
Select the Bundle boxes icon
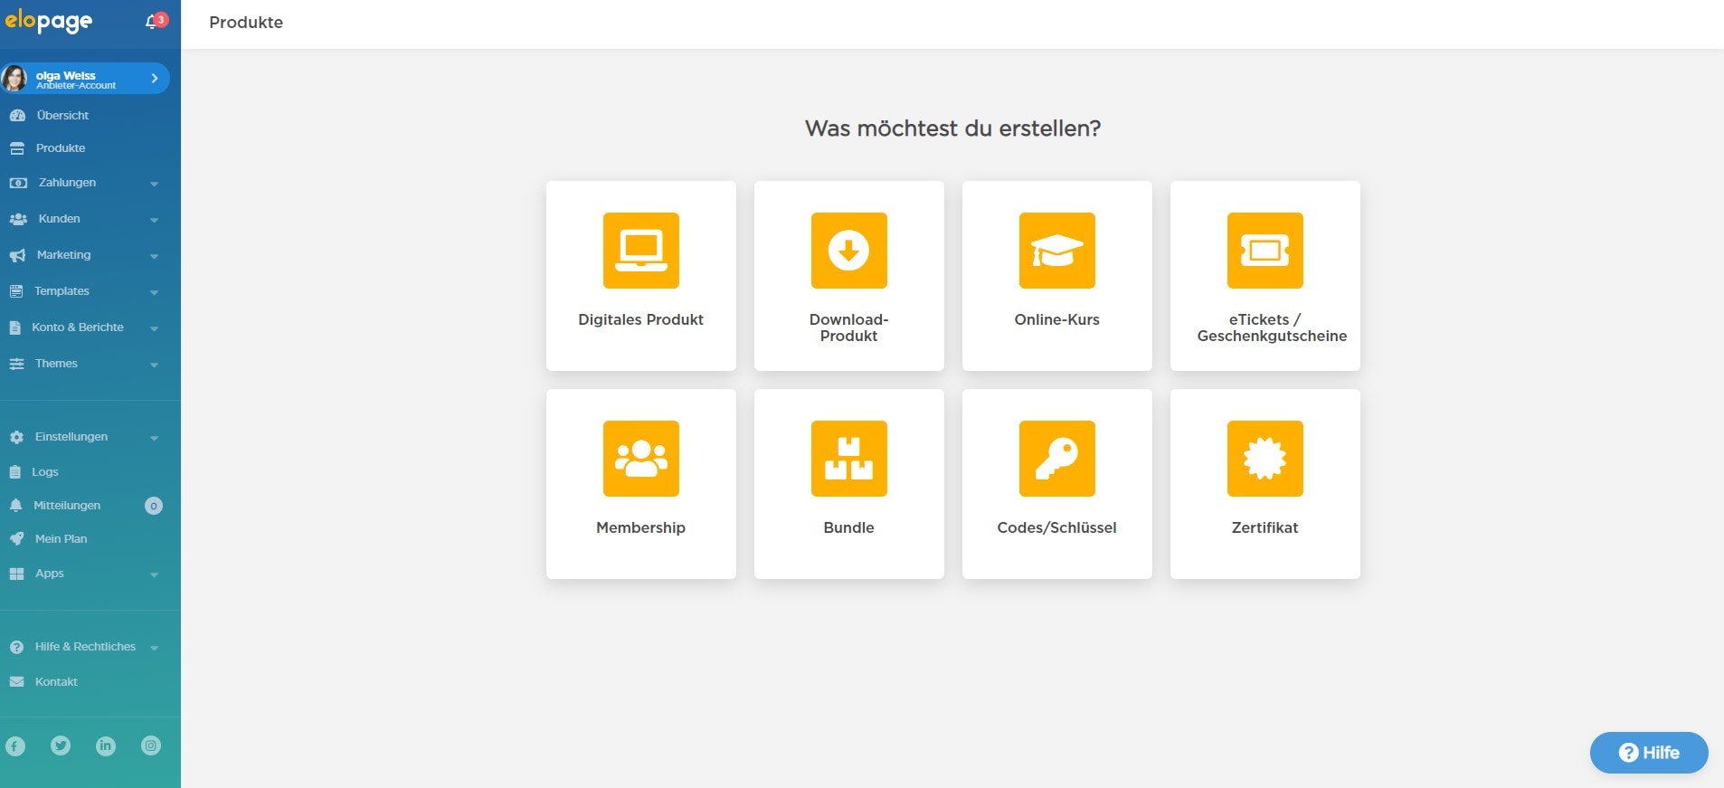(848, 459)
